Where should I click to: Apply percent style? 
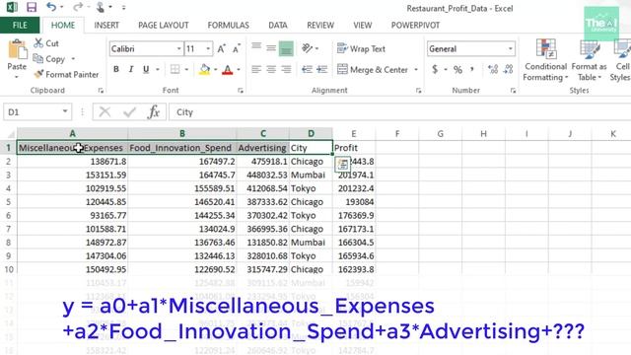coord(457,69)
